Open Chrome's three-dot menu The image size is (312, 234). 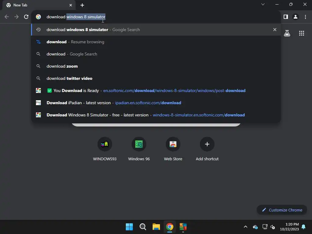pyautogui.click(x=305, y=17)
